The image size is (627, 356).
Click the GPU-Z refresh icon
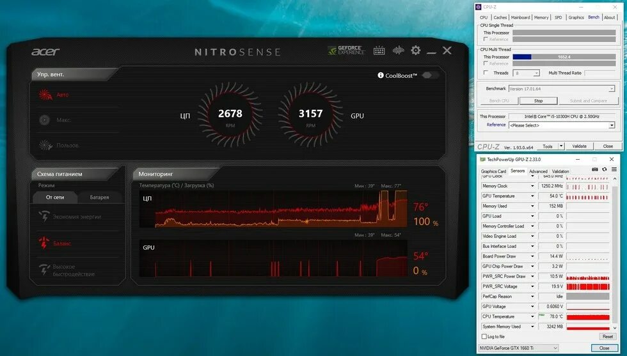(604, 169)
